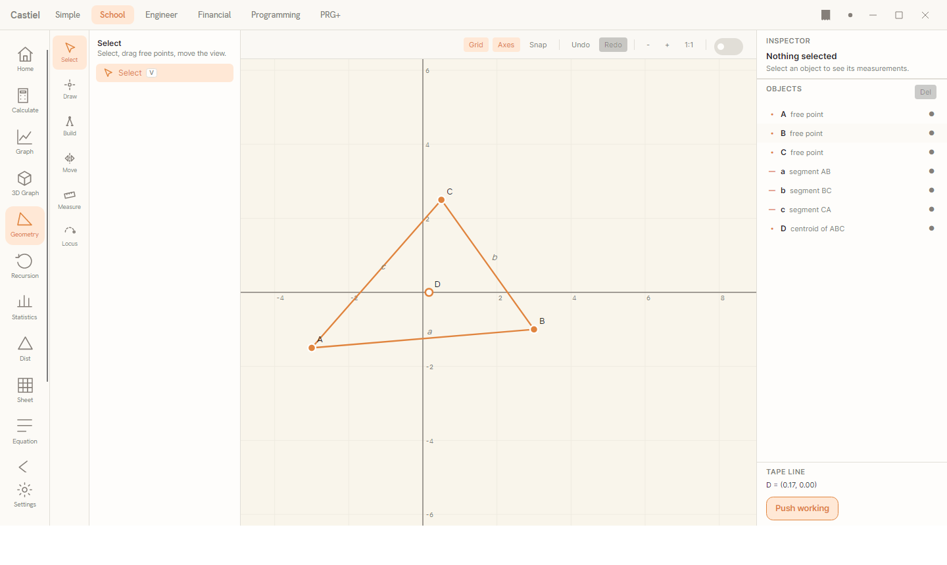Select 'C free point' in objects list
Screen dimensions: 947x565
tap(852, 152)
